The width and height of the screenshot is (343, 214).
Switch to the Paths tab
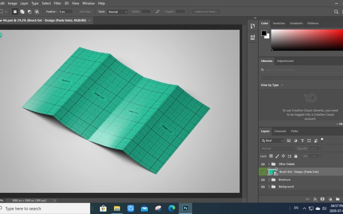[294, 131]
